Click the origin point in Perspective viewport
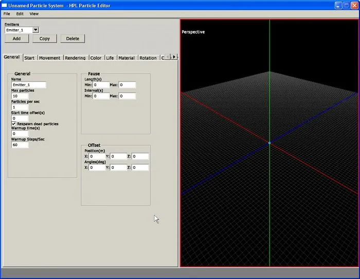 [269, 143]
